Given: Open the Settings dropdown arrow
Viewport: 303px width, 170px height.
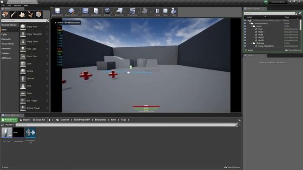Looking at the screenshot, I should point(112,12).
